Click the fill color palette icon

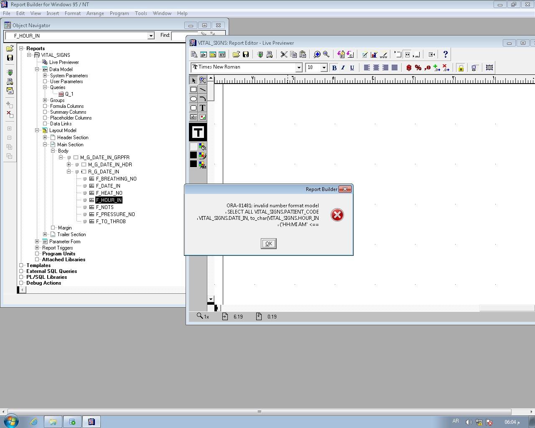(202, 147)
